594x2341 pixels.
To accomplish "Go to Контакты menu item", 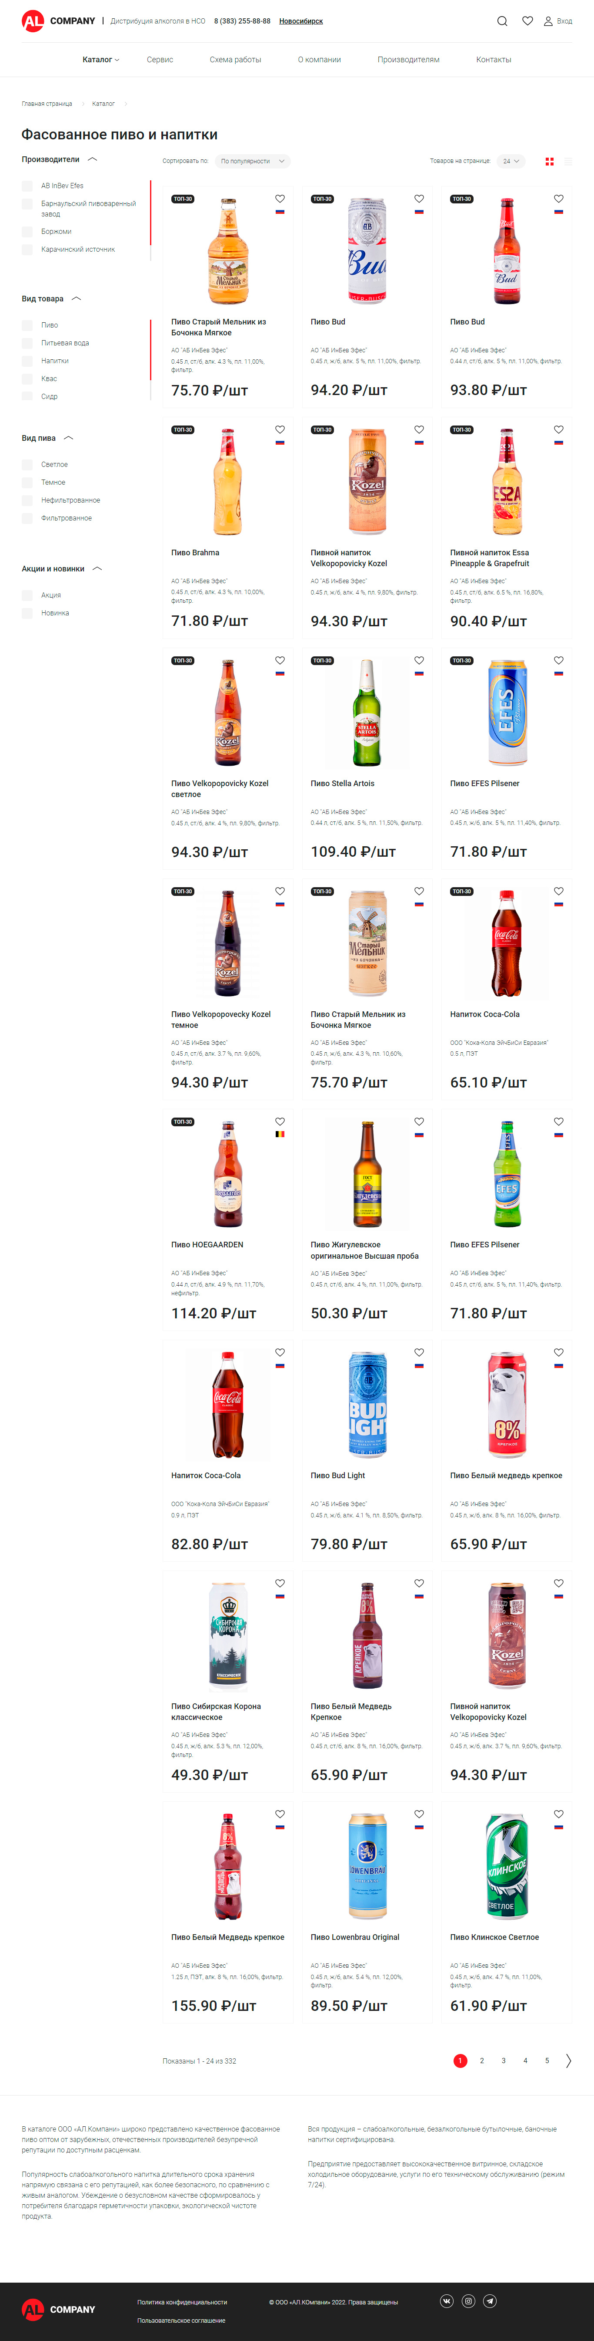I will pos(494,60).
